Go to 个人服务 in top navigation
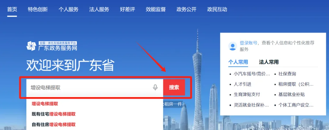Image resolution: width=329 pixels, height=130 pixels. [x=69, y=9]
